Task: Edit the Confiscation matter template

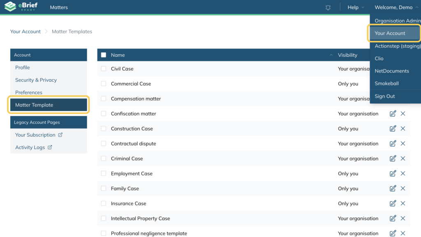Action: [393, 114]
